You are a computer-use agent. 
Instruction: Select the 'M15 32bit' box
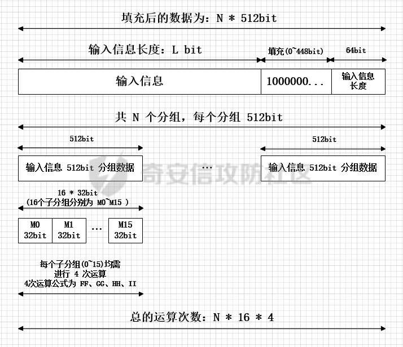[125, 230]
